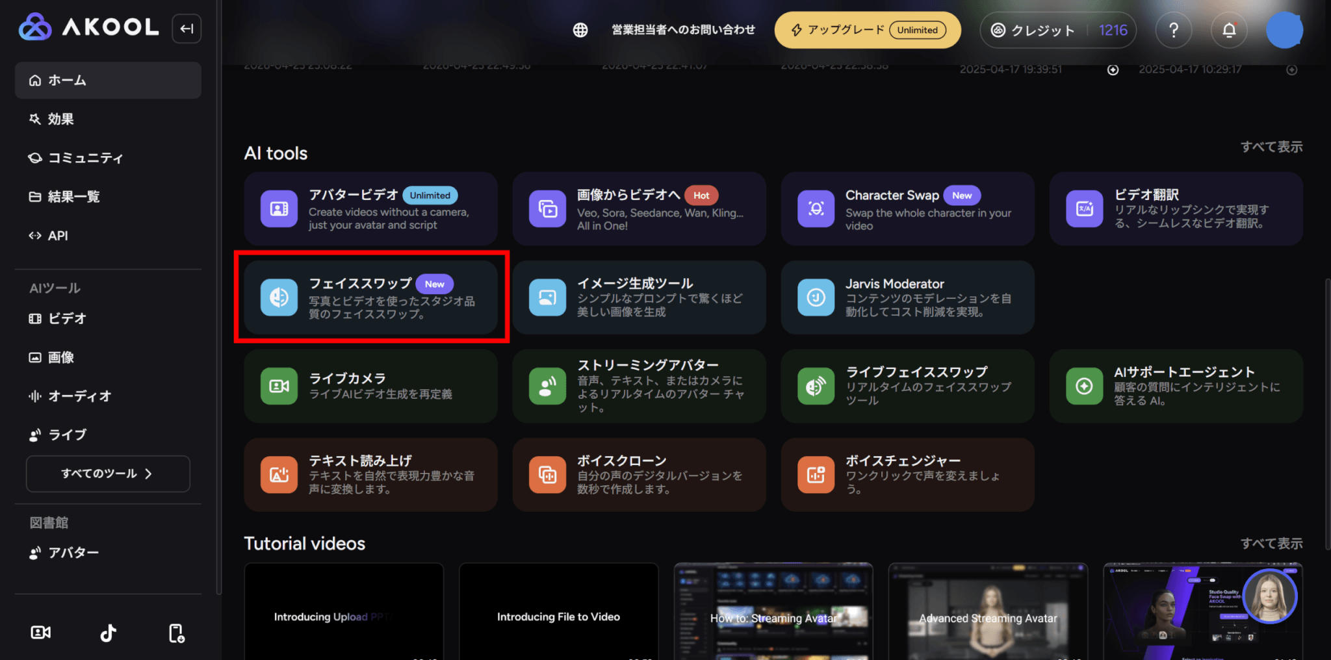Viewport: 1331px width, 660px height.
Task: Open the Character Swap tool card
Action: point(907,209)
